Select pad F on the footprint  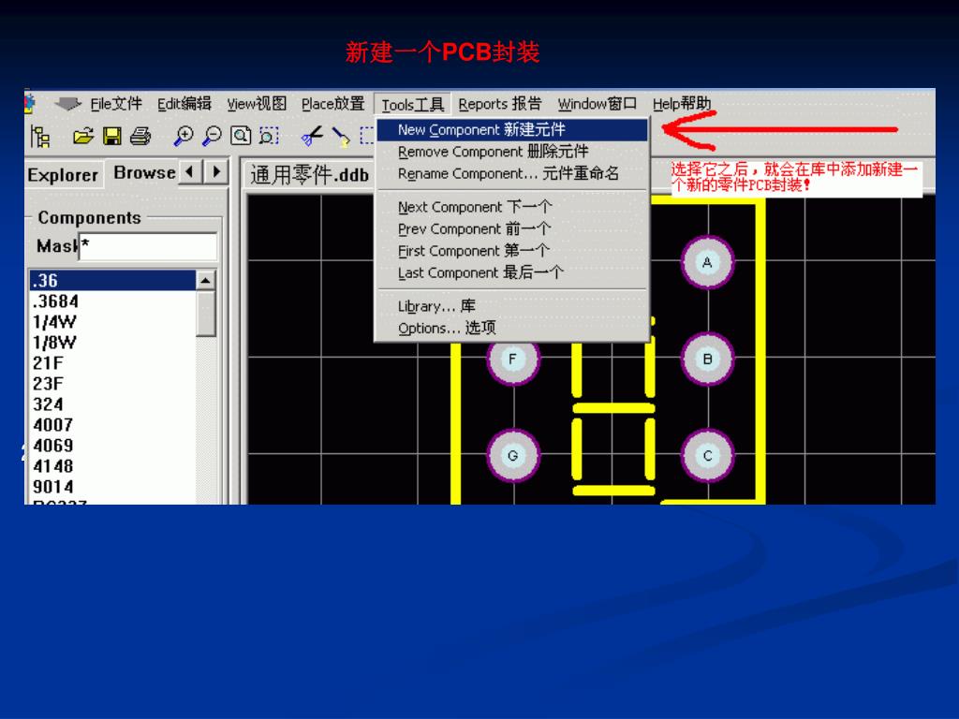tap(513, 359)
